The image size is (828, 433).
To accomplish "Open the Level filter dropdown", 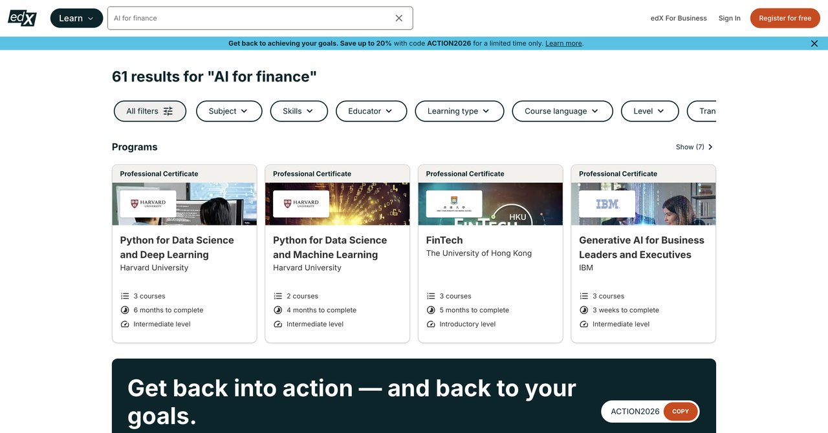I will [649, 111].
